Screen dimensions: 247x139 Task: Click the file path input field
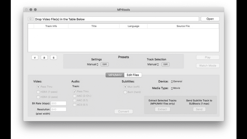click(117, 19)
